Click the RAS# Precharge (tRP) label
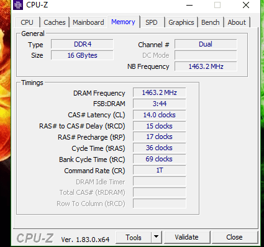Viewport: 264px width, 247px height. click(91, 137)
